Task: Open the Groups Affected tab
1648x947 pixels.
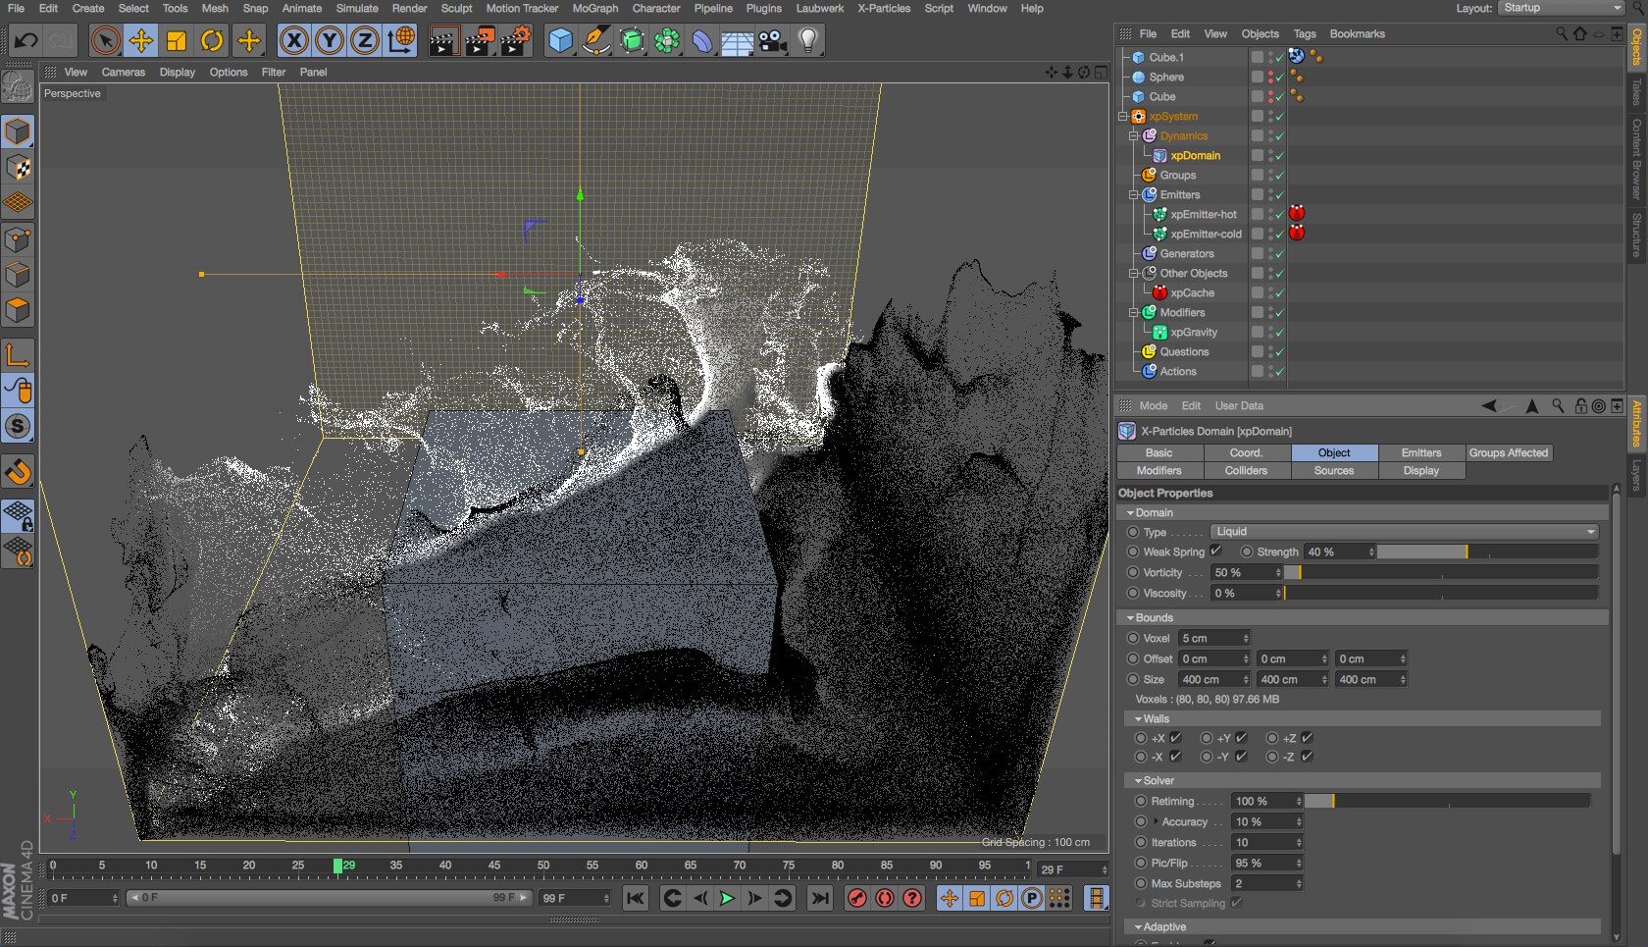Action: pos(1508,453)
